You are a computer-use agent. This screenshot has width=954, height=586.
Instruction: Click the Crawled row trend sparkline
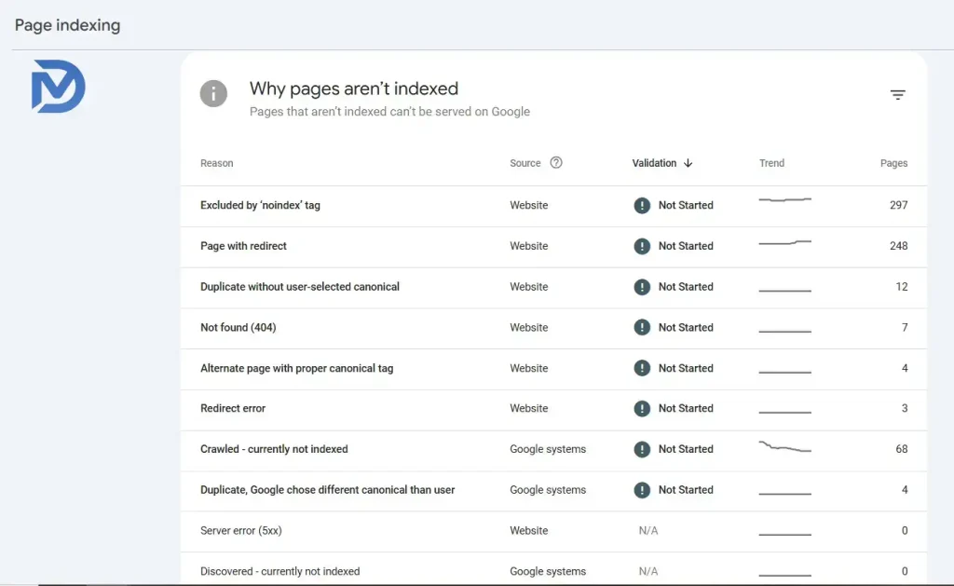(784, 448)
